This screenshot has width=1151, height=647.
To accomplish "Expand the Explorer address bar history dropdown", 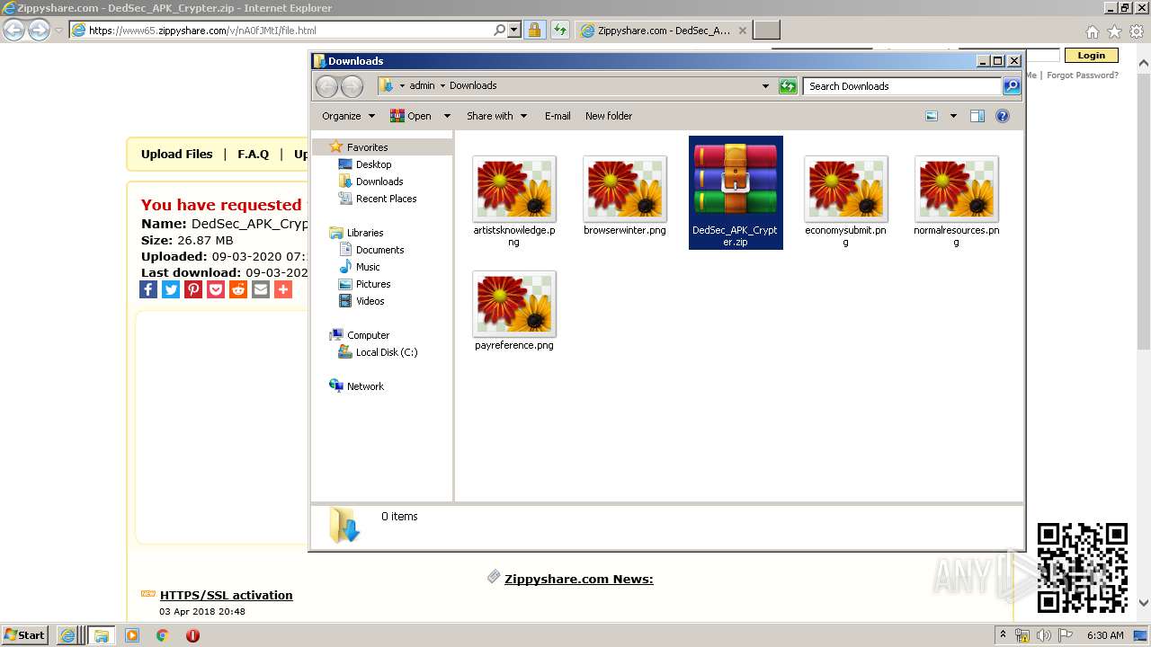I will pos(765,86).
